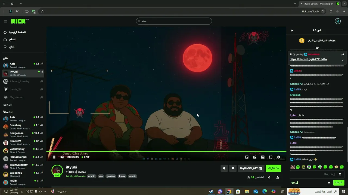
Task: Open recommended channel Boushaq
Action: (23, 127)
